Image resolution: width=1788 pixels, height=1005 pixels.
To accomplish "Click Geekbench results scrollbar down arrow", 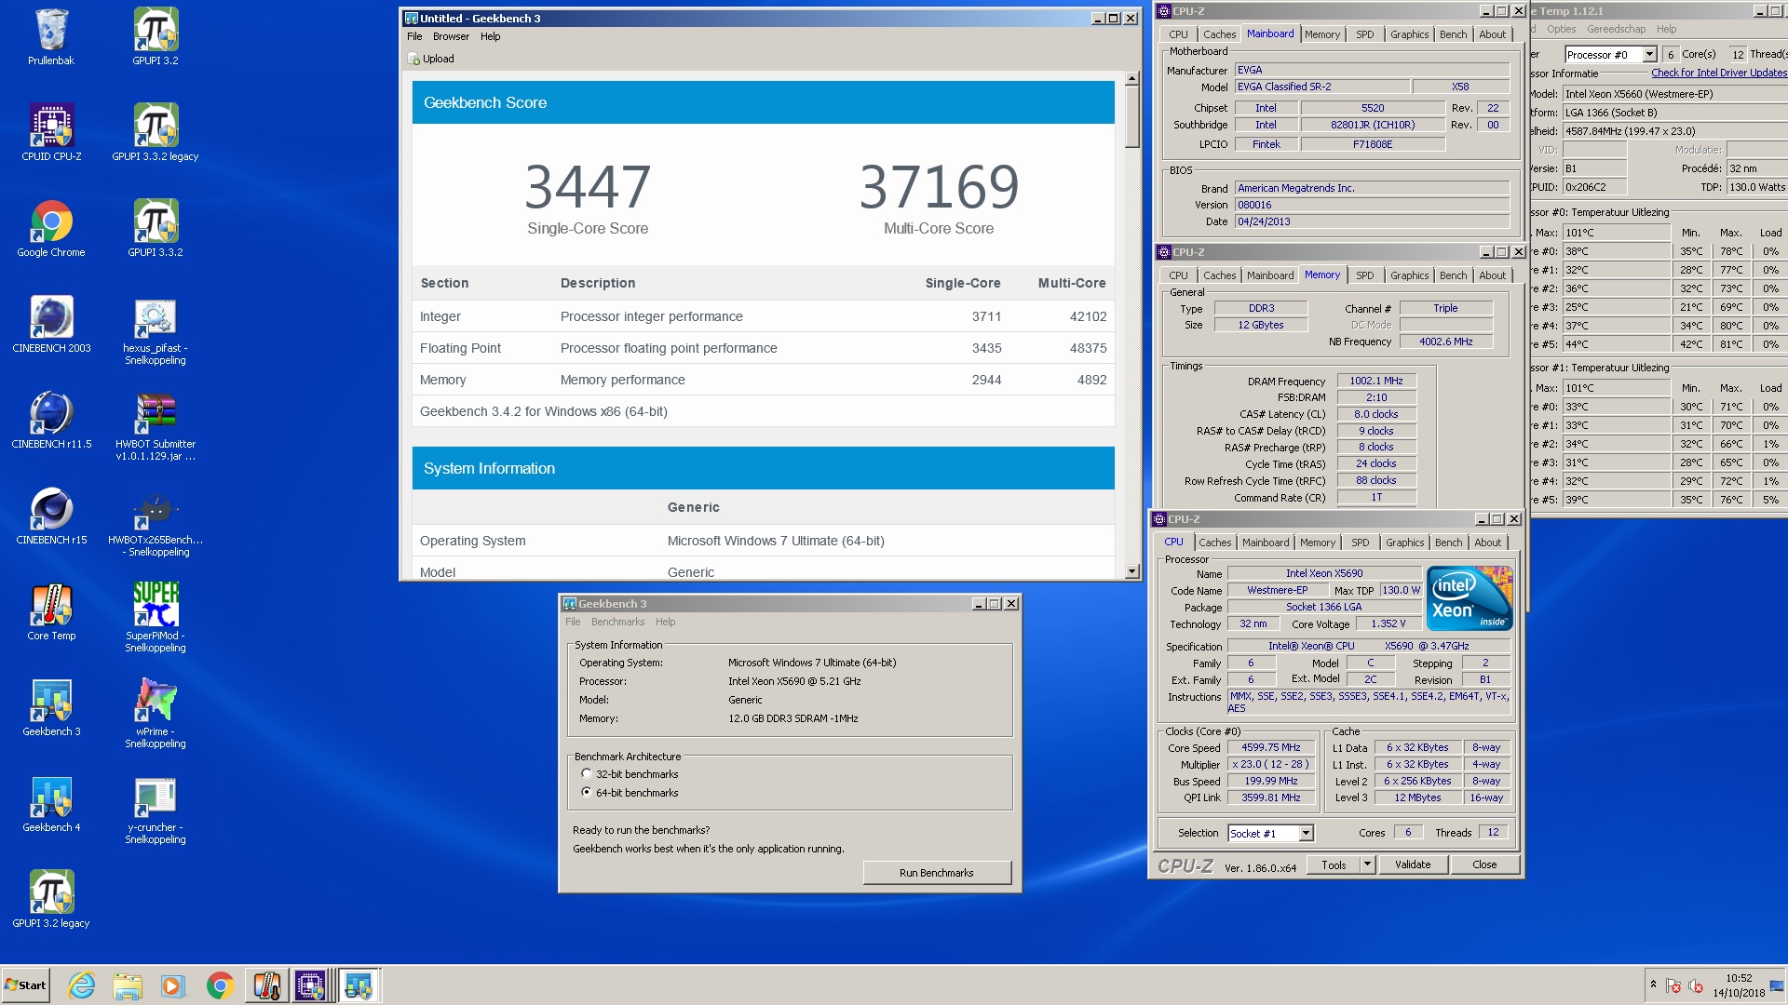I will tap(1132, 571).
